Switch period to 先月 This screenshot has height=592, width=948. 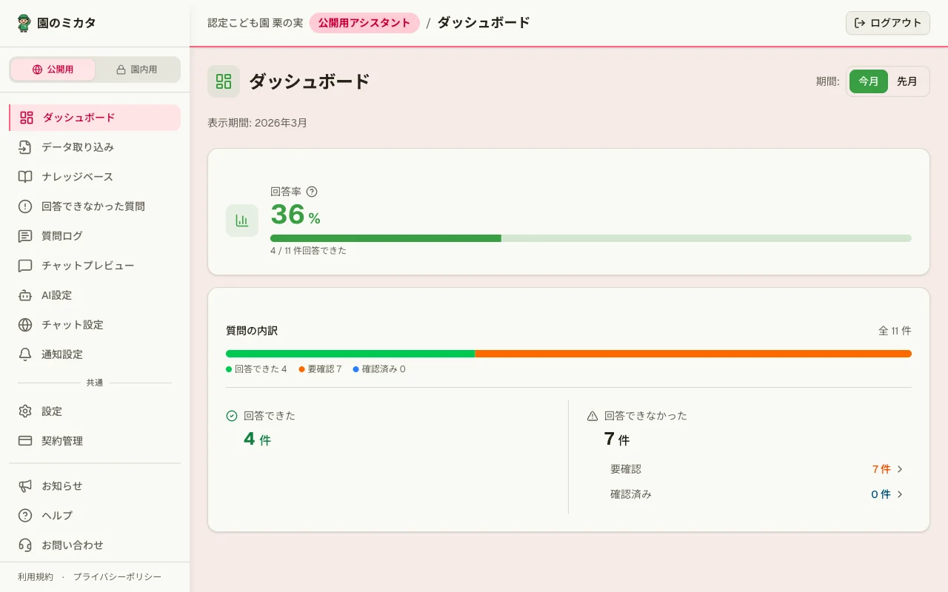(907, 82)
